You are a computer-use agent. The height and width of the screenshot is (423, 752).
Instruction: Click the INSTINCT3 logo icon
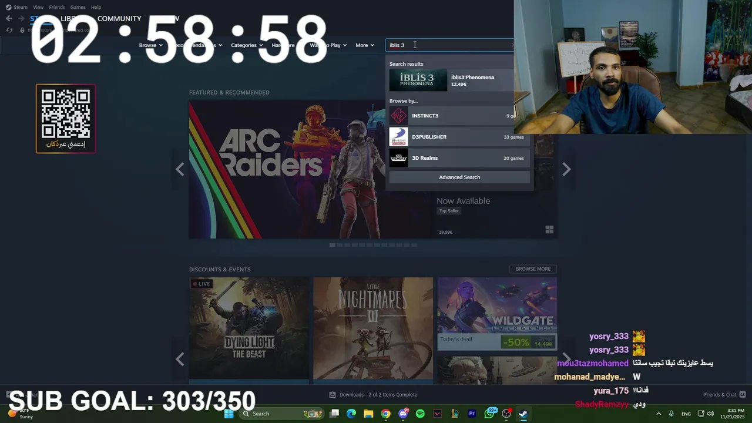pos(398,116)
